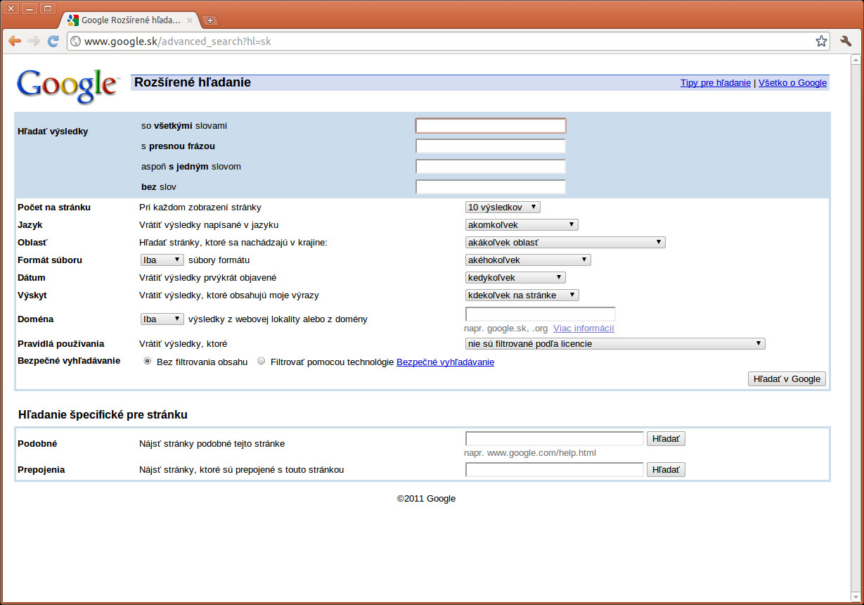Click the globe icon in address bar
This screenshot has width=864, height=605.
(x=75, y=42)
